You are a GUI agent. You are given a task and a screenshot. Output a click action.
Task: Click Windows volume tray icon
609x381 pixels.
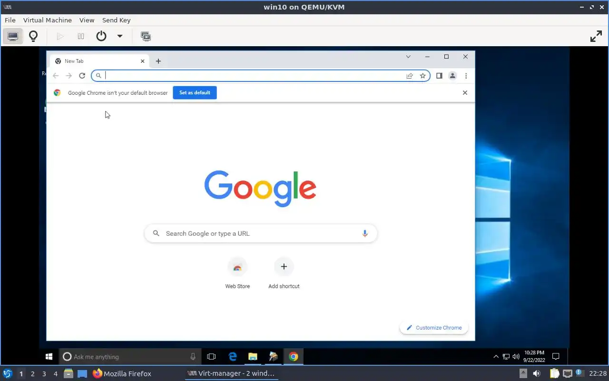515,356
